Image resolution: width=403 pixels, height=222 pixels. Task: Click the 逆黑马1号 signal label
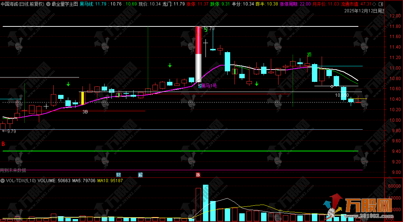[x=207, y=86]
